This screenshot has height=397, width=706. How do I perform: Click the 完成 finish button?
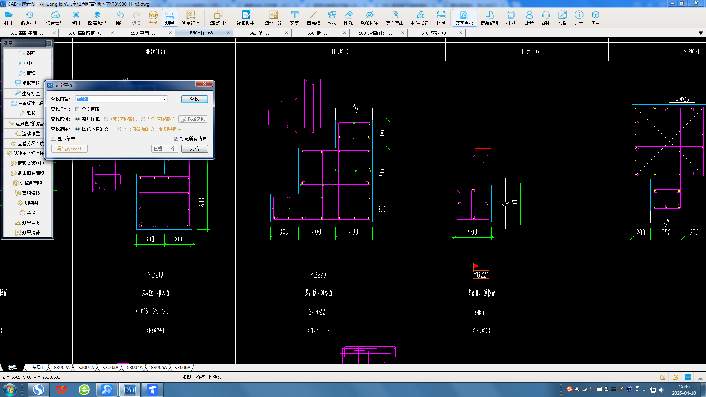coord(195,149)
